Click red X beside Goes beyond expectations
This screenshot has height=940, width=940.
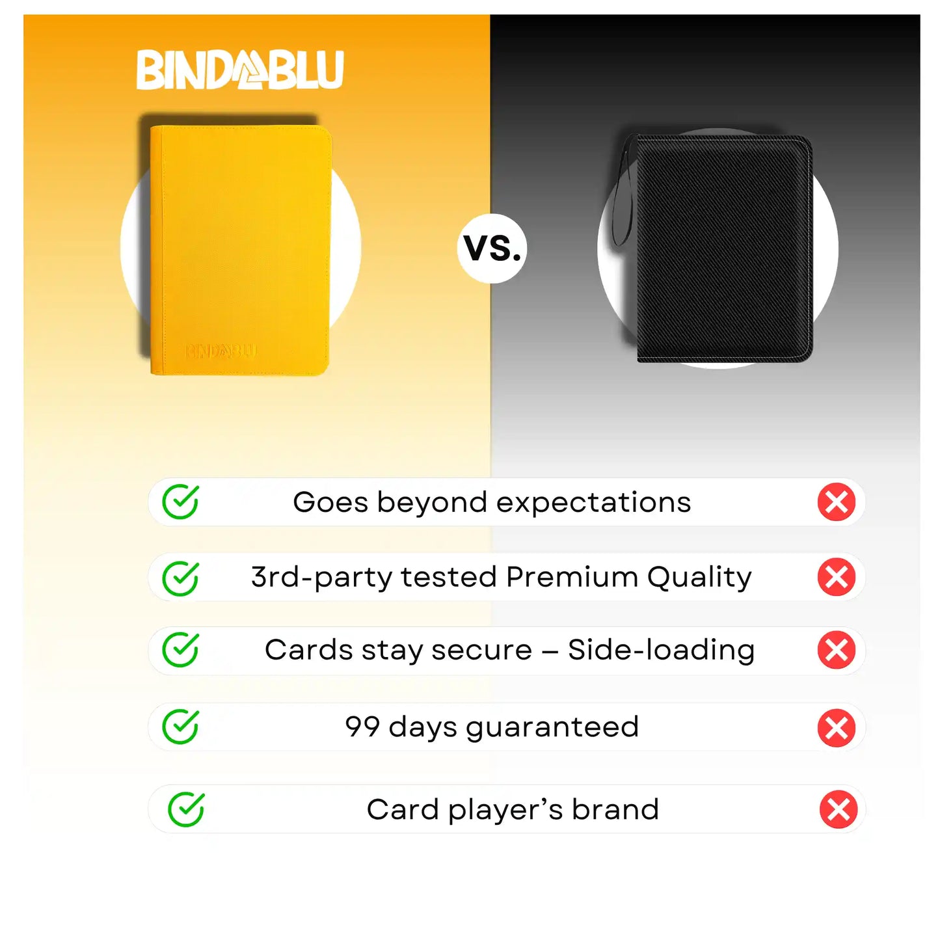tap(836, 502)
